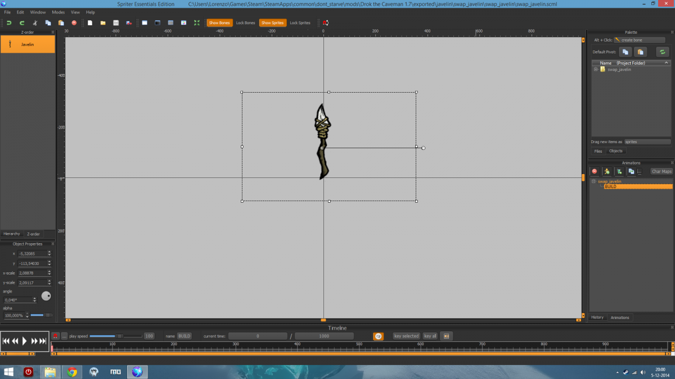This screenshot has height=379, width=675.
Task: Click the scissors Cut icon
Action: (35, 23)
